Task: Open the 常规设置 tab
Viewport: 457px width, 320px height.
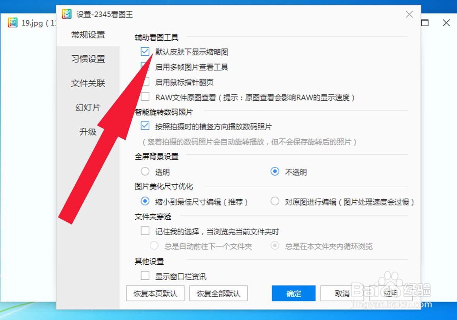Action: tap(88, 34)
